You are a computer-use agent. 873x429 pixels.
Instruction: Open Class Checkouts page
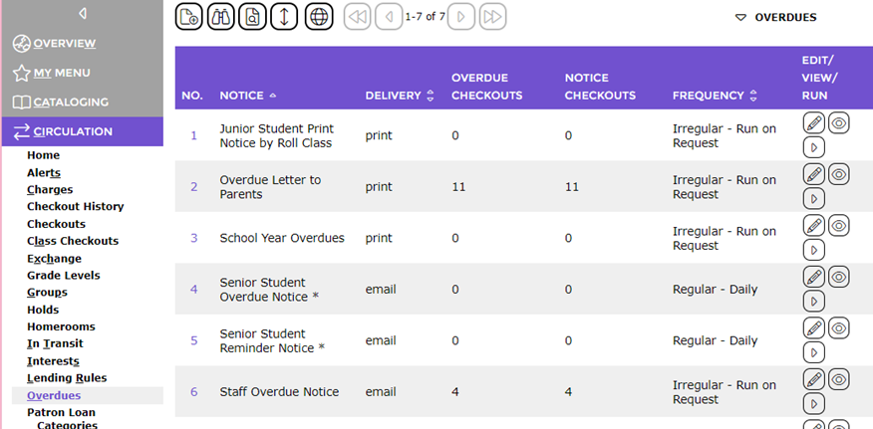click(73, 241)
